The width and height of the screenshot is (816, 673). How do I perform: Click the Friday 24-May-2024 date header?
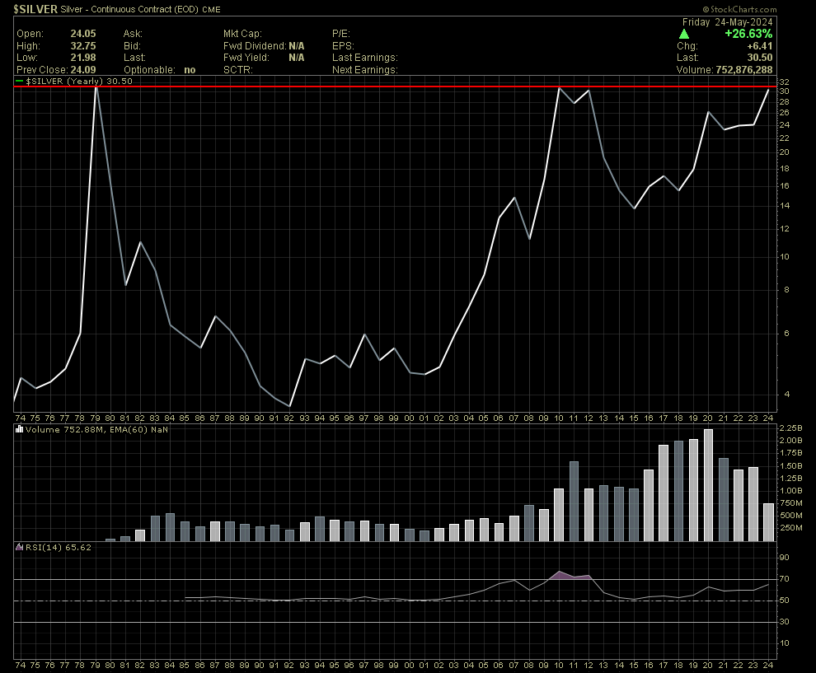click(x=727, y=21)
